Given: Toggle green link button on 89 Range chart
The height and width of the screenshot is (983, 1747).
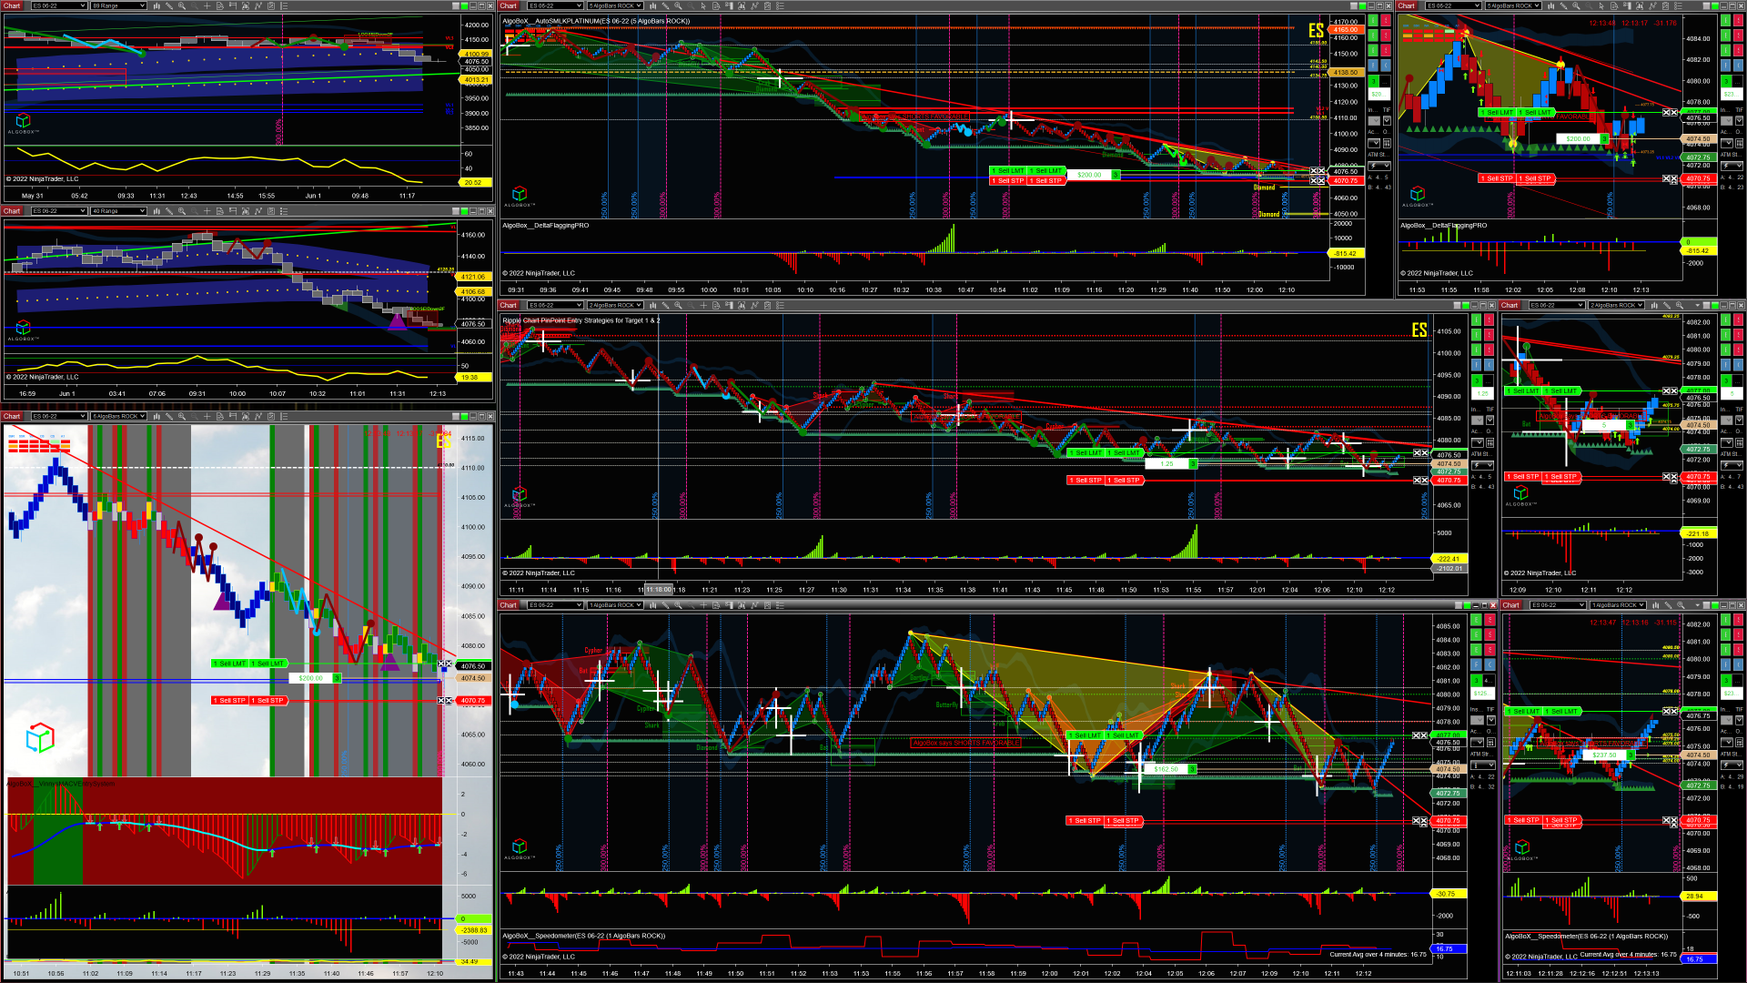Looking at the screenshot, I should [464, 5].
